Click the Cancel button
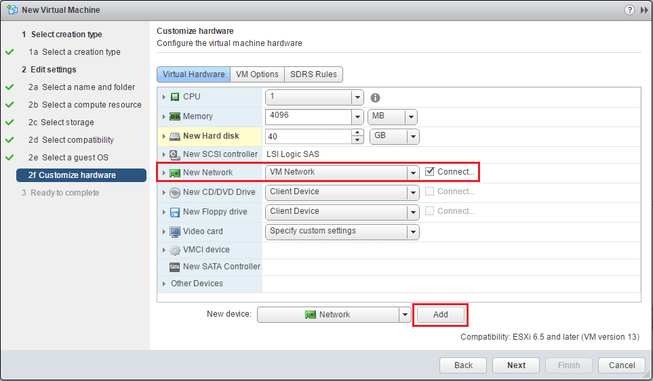This screenshot has width=653, height=381. [x=622, y=365]
